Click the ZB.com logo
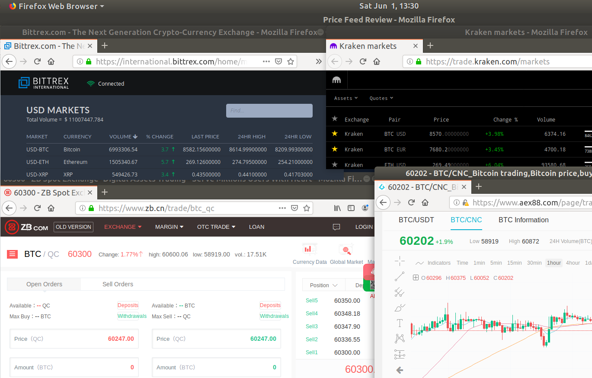592x378 pixels. pos(27,227)
